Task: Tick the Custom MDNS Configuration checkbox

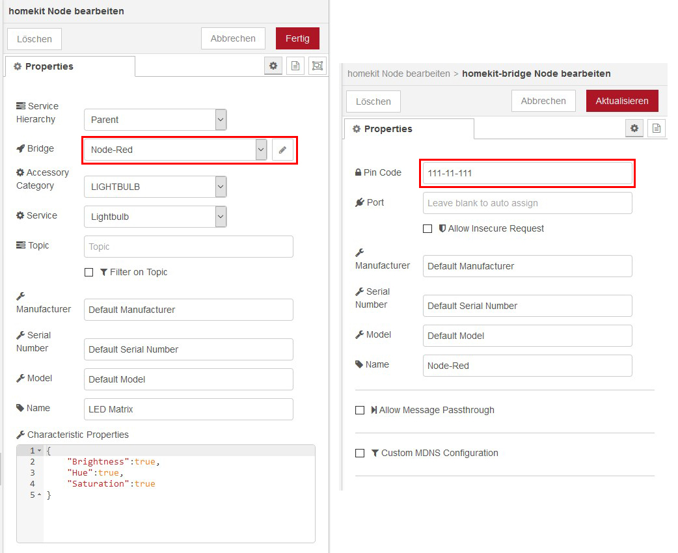Action: point(360,453)
